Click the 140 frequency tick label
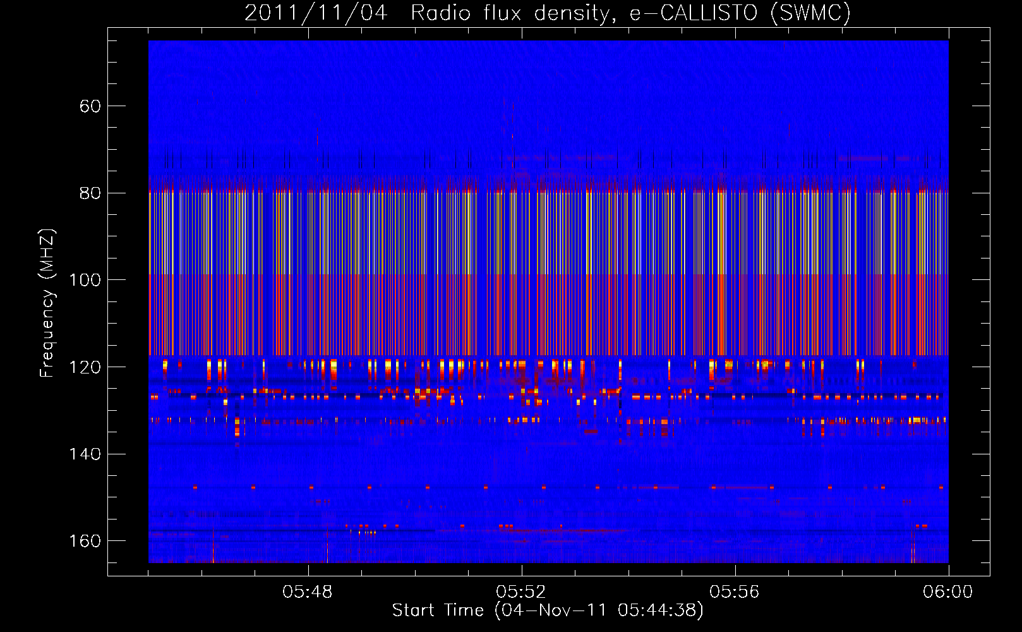 pos(85,454)
